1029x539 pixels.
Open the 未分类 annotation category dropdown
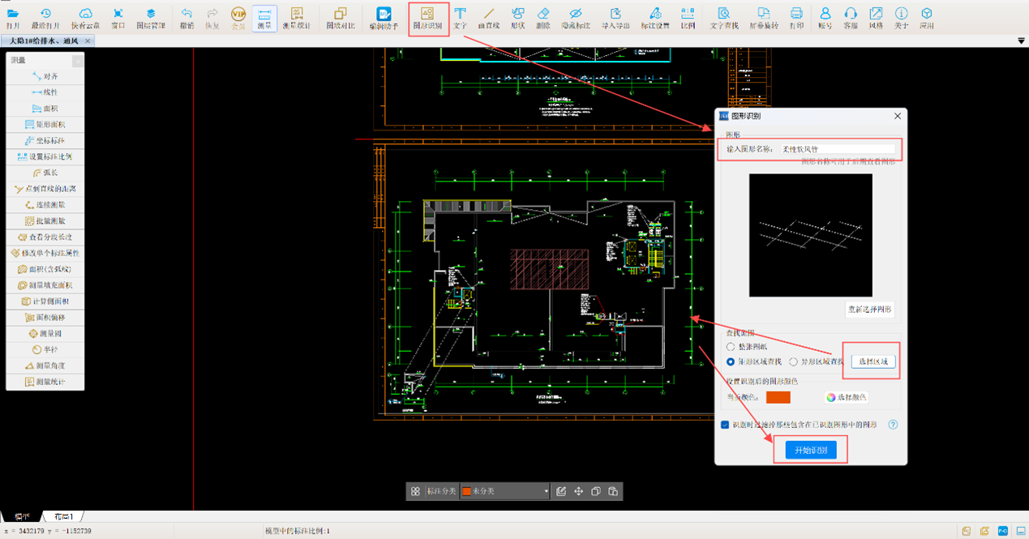point(505,491)
